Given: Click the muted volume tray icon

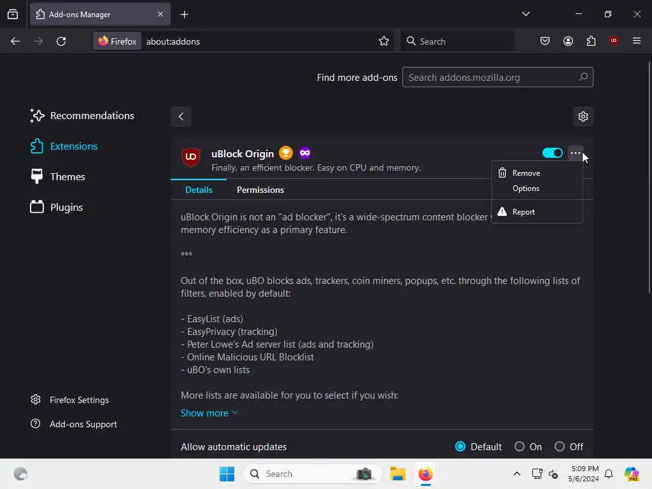Looking at the screenshot, I should tap(553, 474).
